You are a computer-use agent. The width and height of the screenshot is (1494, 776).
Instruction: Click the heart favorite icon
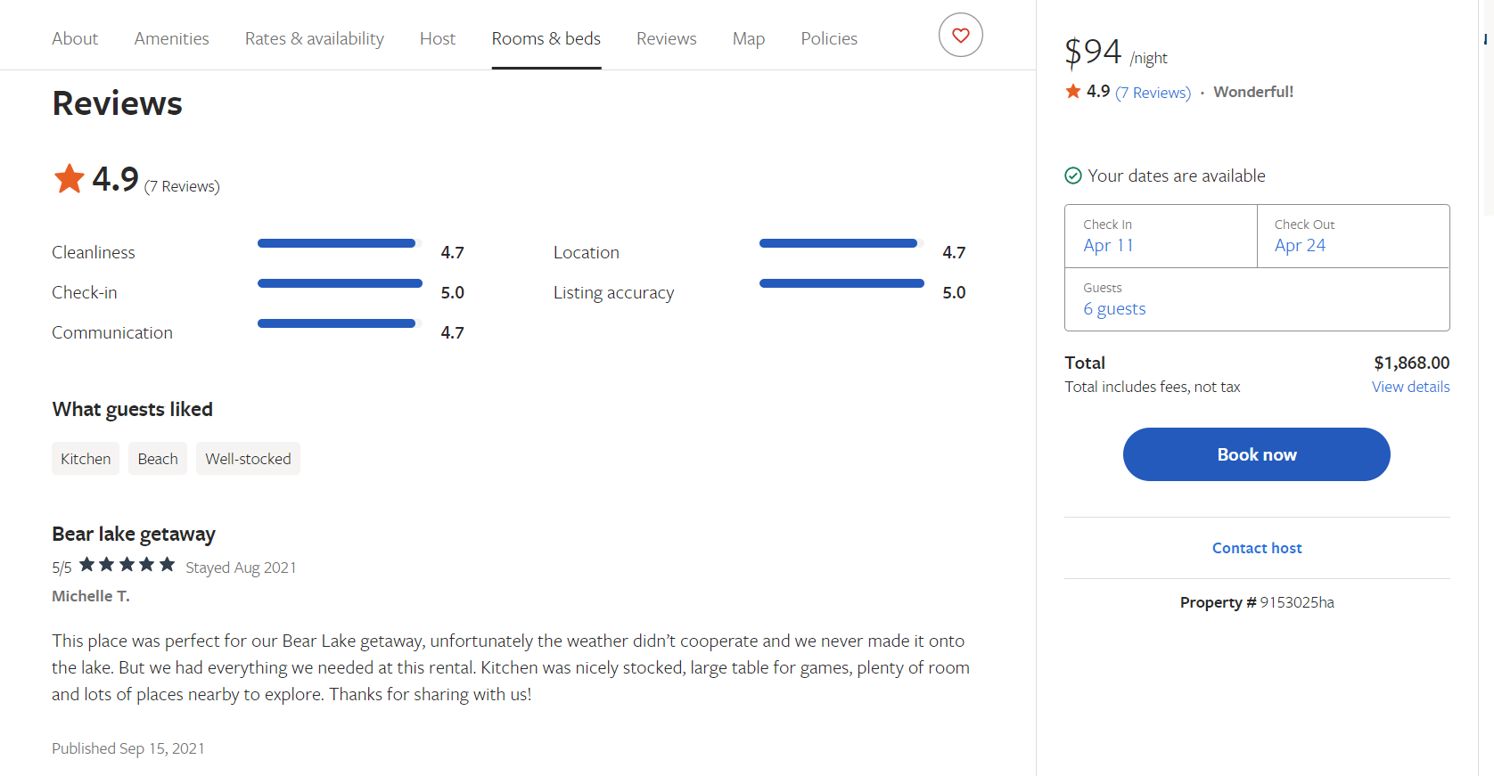[960, 36]
